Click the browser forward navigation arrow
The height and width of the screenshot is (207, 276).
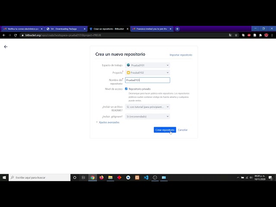click(9, 35)
